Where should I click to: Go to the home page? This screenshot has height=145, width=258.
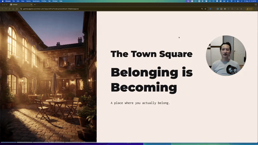click(x=13, y=9)
